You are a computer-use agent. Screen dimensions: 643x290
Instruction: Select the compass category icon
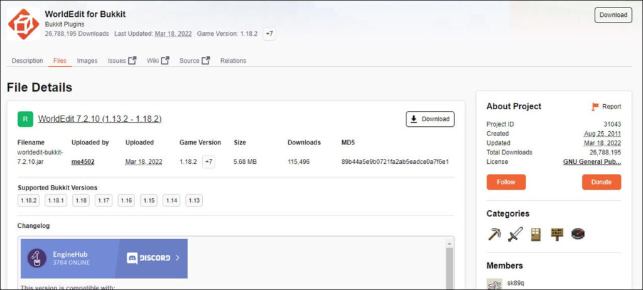pos(578,234)
